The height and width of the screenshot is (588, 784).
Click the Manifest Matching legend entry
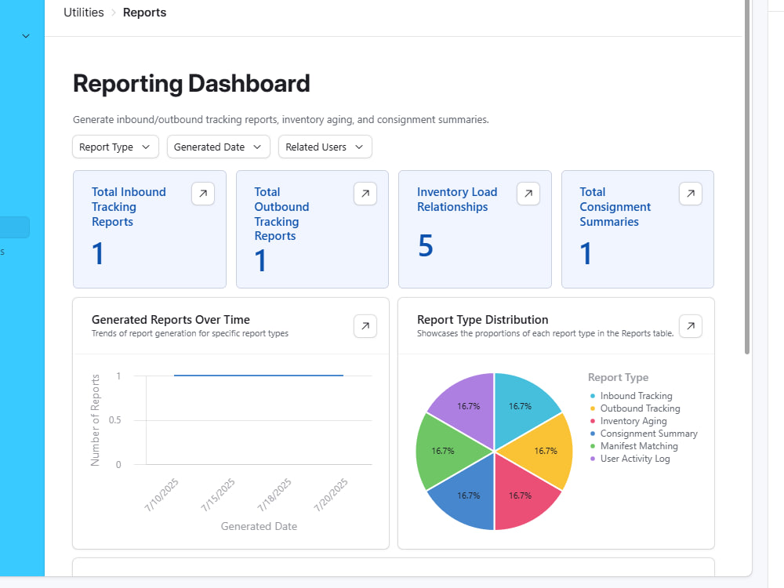634,446
